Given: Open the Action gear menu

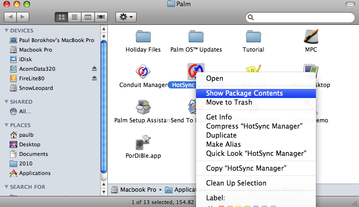Looking at the screenshot, I should 126,17.
